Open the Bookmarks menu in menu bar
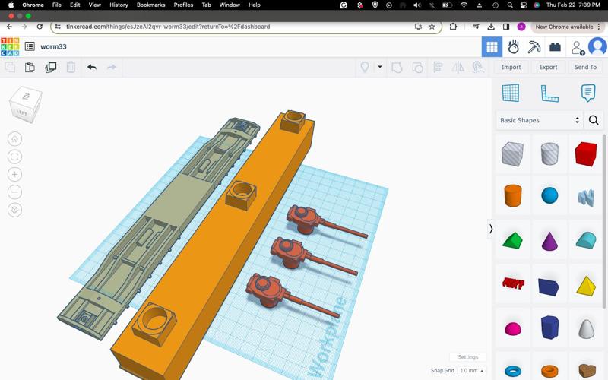 [150, 5]
